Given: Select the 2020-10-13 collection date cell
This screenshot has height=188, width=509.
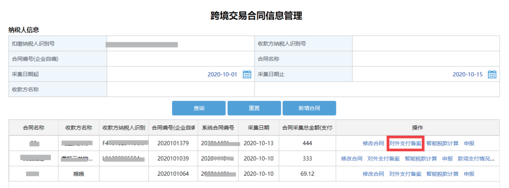Looking at the screenshot, I should click(x=259, y=143).
